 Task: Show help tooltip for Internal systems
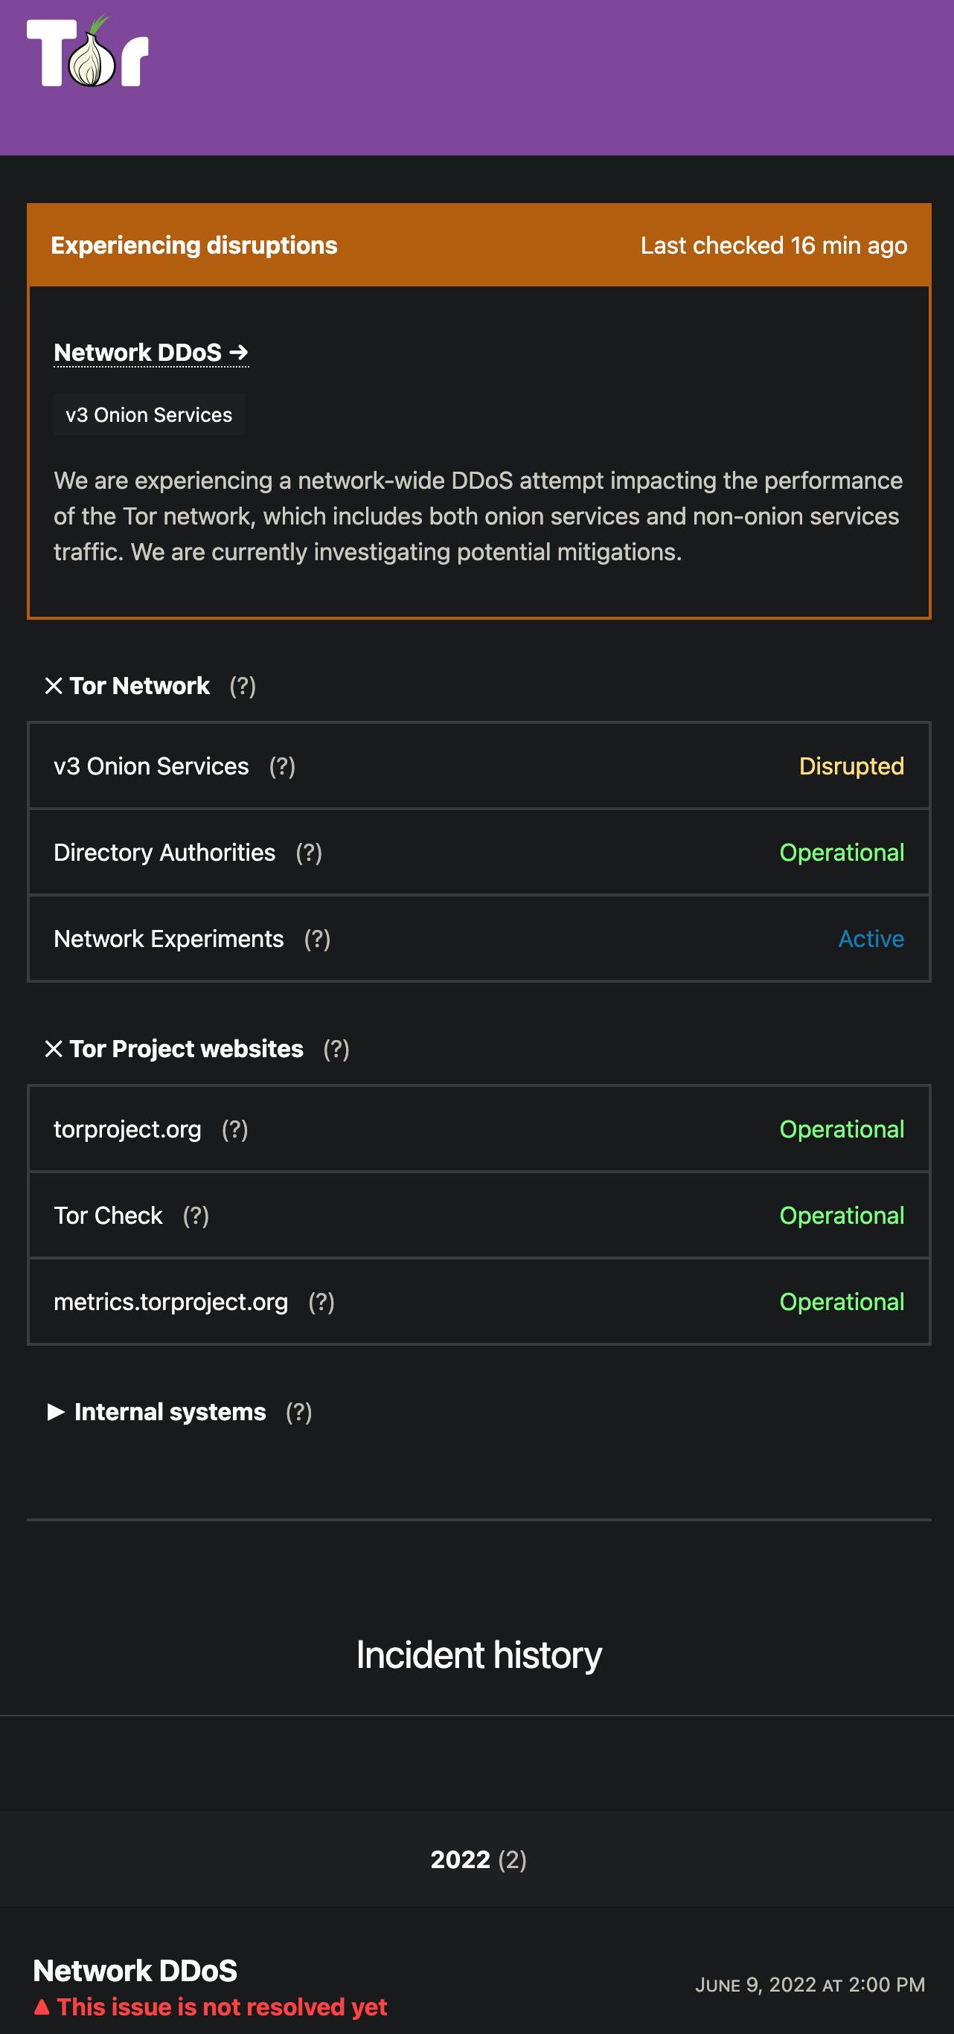tap(298, 1412)
